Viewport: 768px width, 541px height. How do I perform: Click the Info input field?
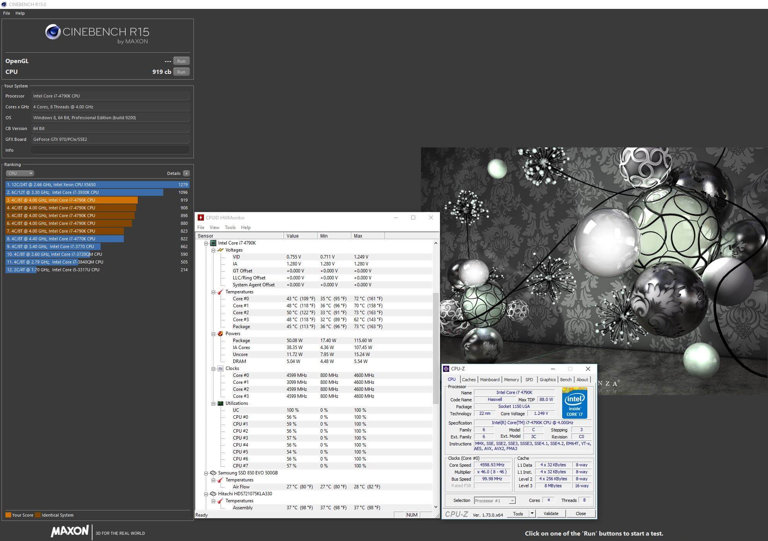[110, 150]
